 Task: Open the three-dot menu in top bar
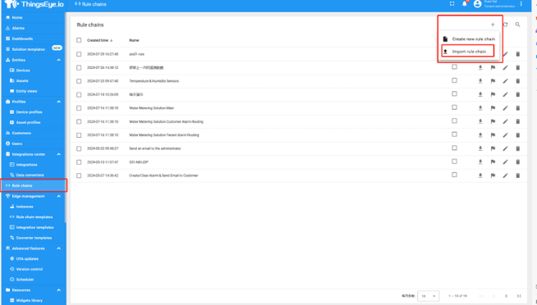pos(521,4)
